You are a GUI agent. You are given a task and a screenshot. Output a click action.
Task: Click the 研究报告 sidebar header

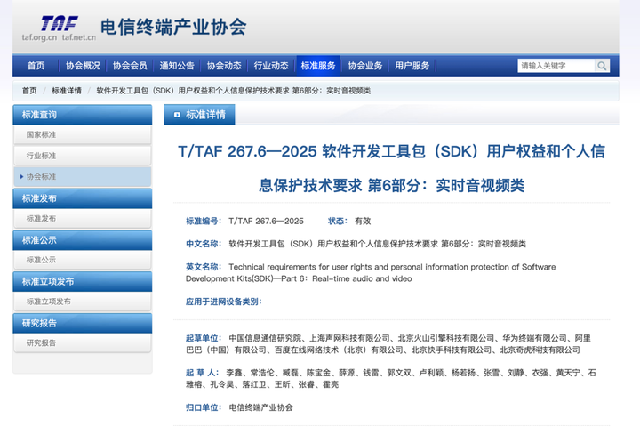[x=83, y=323]
